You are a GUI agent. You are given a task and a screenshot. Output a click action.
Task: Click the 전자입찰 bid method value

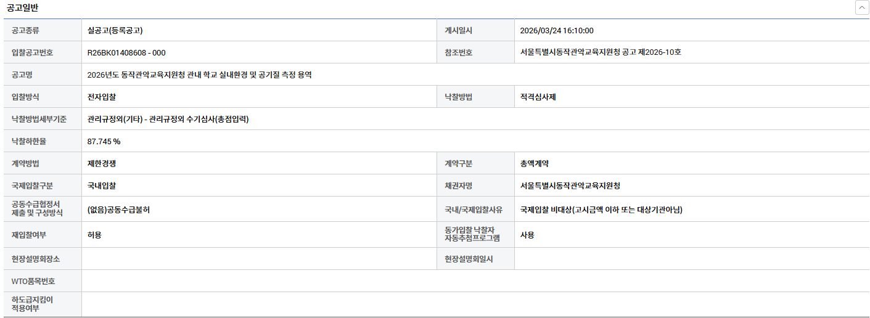(102, 97)
